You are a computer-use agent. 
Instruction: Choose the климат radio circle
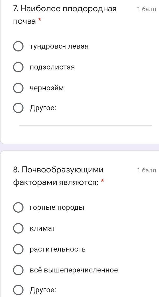[x=18, y=228]
